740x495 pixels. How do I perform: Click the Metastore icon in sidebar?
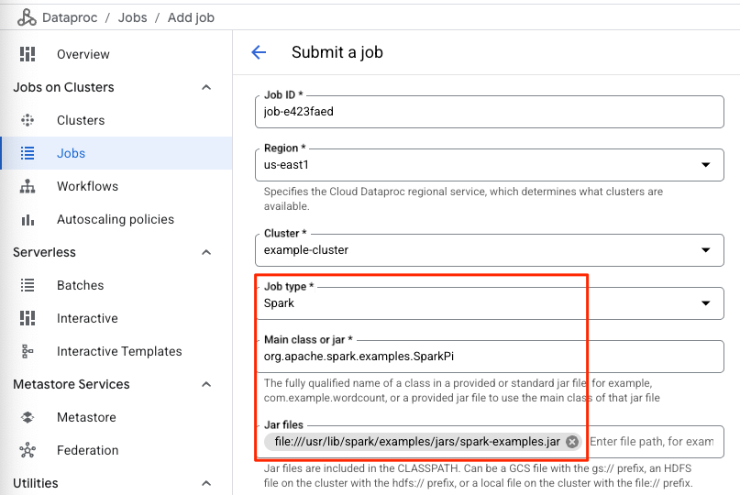click(x=28, y=417)
